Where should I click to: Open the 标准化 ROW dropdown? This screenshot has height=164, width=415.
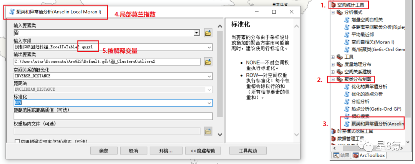(x=209, y=103)
